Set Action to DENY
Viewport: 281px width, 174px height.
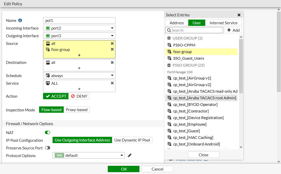point(79,96)
